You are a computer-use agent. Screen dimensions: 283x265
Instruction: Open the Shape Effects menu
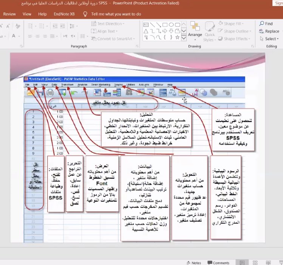tap(234, 39)
